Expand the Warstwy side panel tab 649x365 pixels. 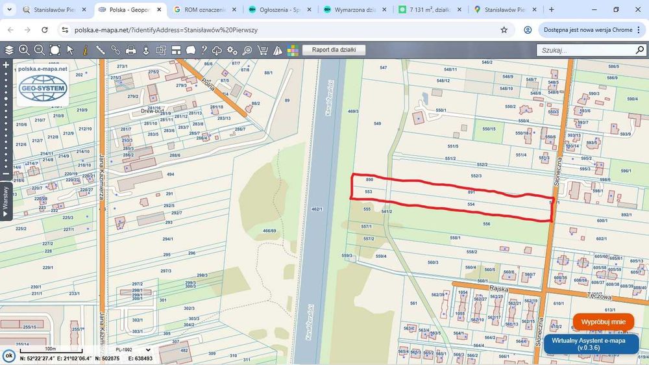tap(6, 201)
